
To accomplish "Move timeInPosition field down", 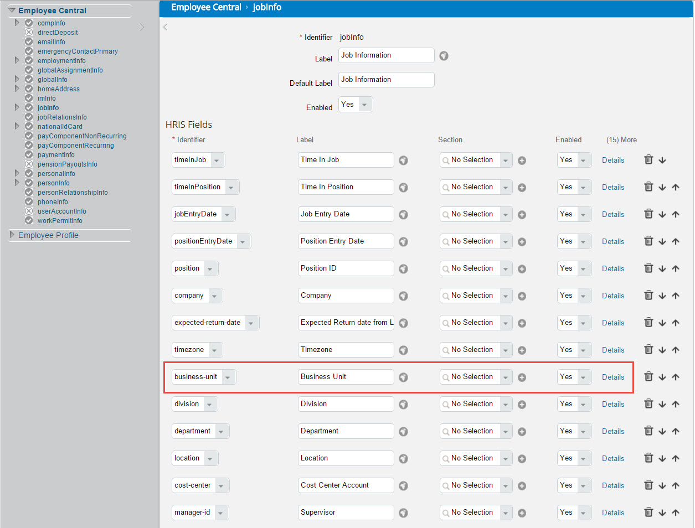I will (662, 187).
